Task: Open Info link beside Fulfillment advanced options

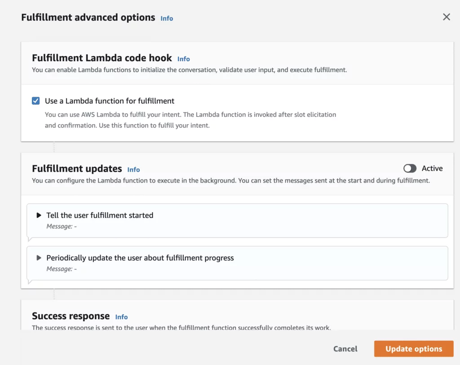Action: click(167, 18)
